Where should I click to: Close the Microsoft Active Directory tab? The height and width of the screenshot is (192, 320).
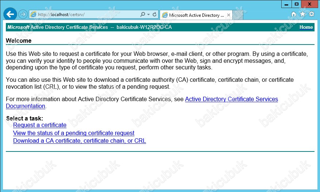[x=229, y=15]
